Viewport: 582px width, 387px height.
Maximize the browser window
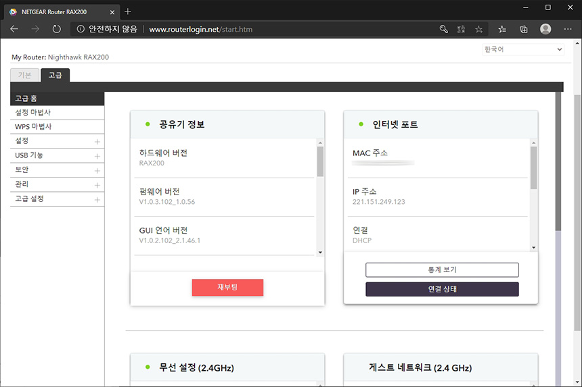point(548,7)
